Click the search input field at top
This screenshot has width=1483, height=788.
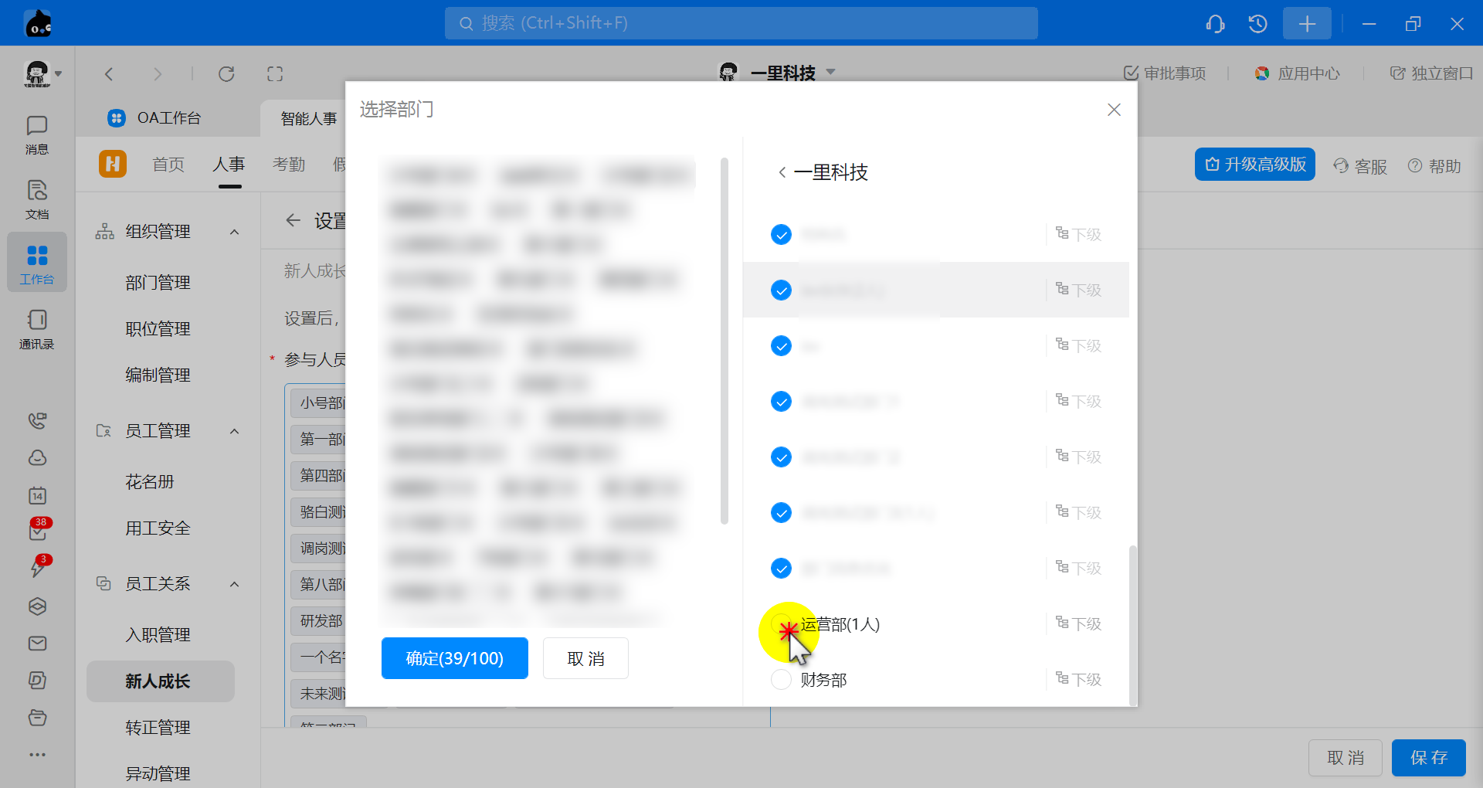click(741, 23)
